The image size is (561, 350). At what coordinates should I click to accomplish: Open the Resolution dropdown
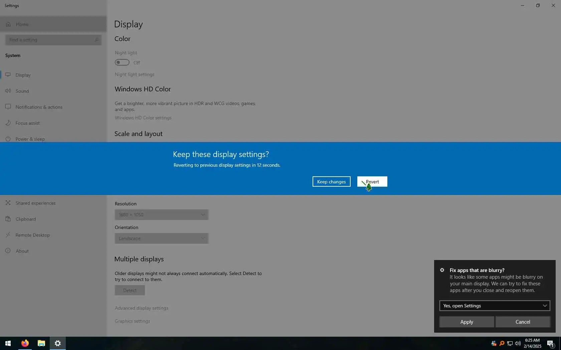click(x=162, y=215)
